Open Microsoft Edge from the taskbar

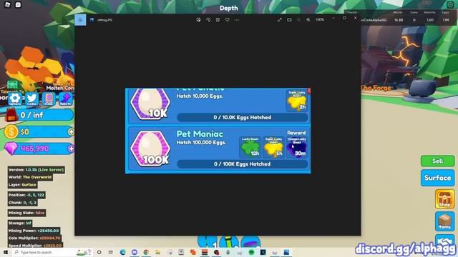coord(122,252)
